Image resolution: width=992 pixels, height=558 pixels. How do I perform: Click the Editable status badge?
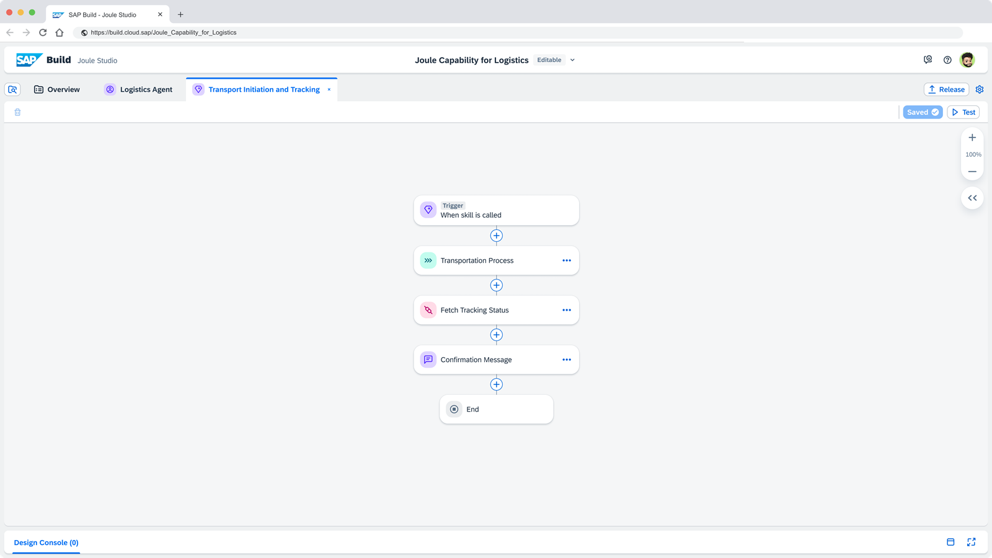point(549,60)
